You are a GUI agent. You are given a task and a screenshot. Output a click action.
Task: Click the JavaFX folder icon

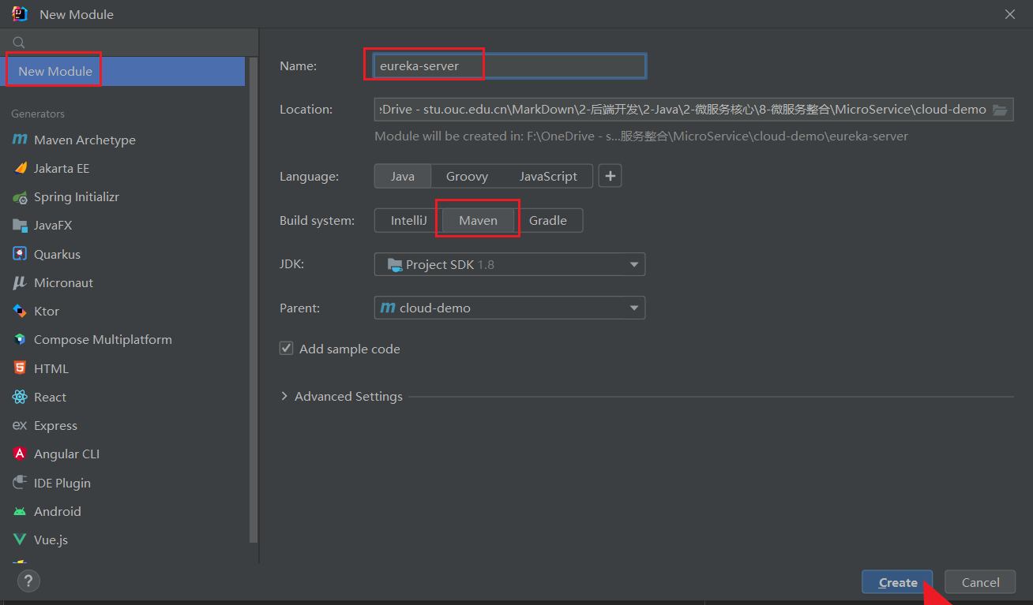coord(20,226)
